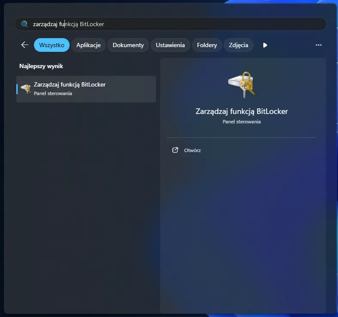Viewport: 338px width, 317px height.
Task: Go back with the left arrow
Action: click(25, 45)
